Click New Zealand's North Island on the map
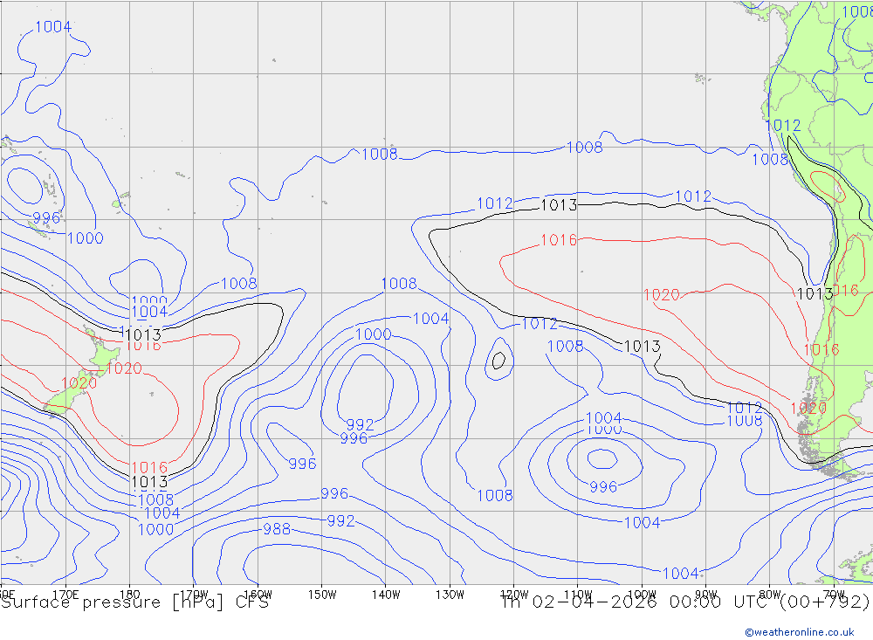Image resolution: width=873 pixels, height=640 pixels. (x=104, y=354)
